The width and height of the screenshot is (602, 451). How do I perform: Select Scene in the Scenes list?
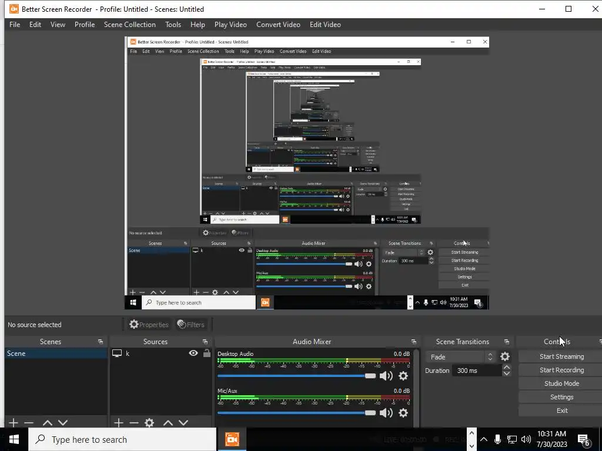pos(56,353)
